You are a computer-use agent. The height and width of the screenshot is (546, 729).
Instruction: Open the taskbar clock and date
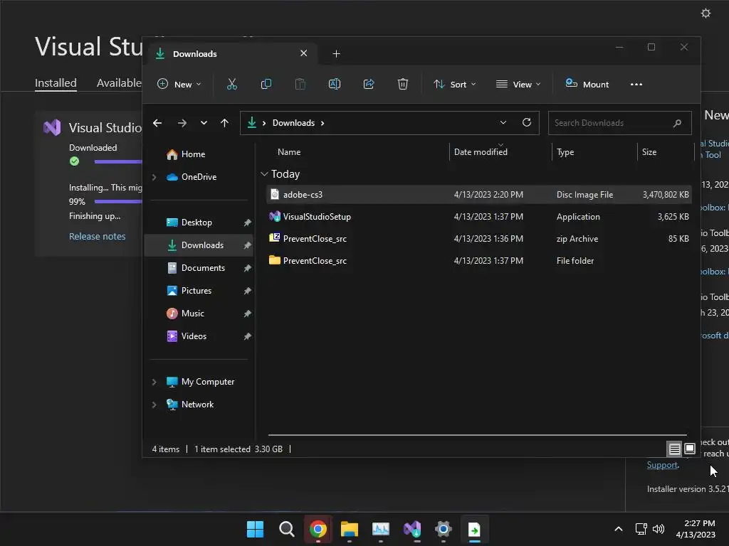pos(696,529)
